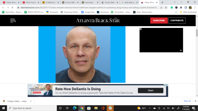Open the Other bookmarks folder
The height and width of the screenshot is (111, 198).
188,12
